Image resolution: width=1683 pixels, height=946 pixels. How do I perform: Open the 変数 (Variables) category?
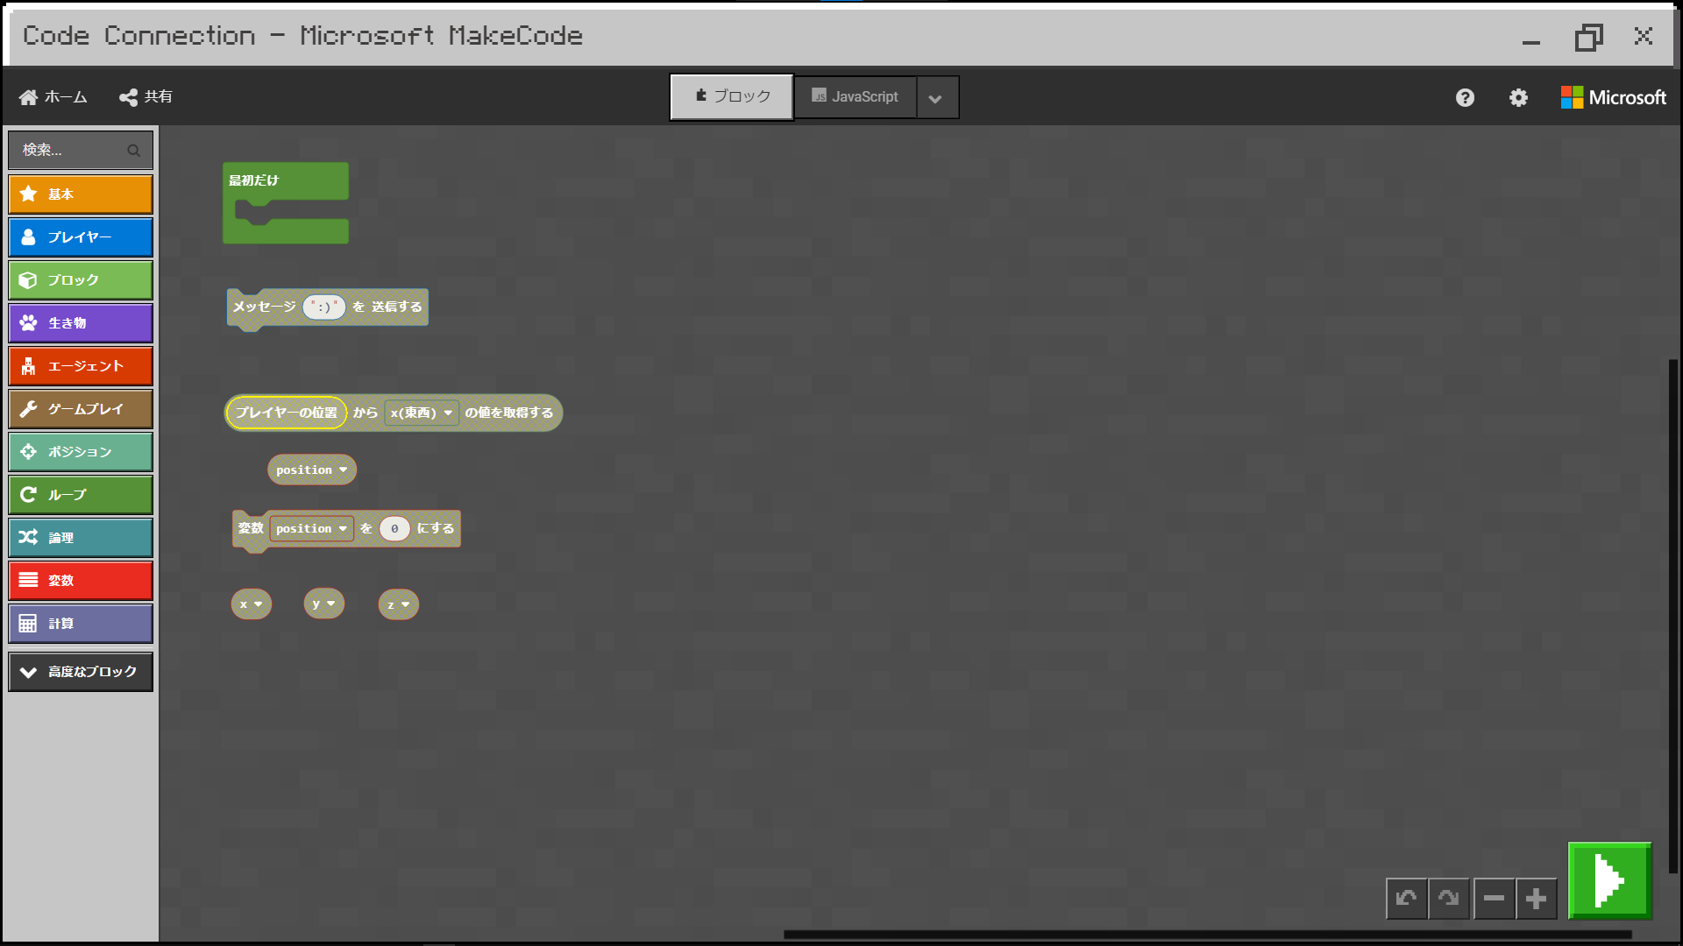[x=80, y=581]
